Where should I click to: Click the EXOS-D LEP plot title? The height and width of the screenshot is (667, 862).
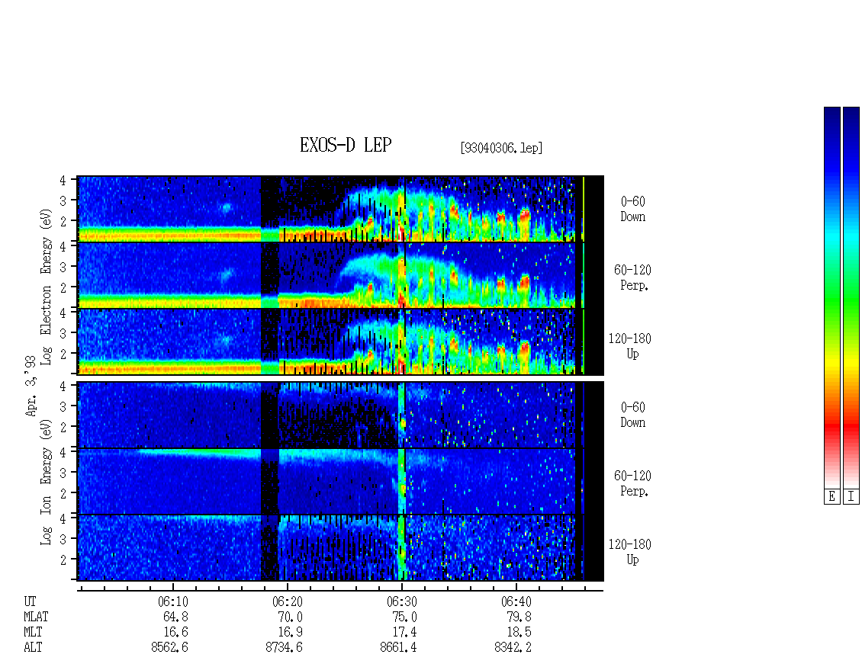click(346, 145)
